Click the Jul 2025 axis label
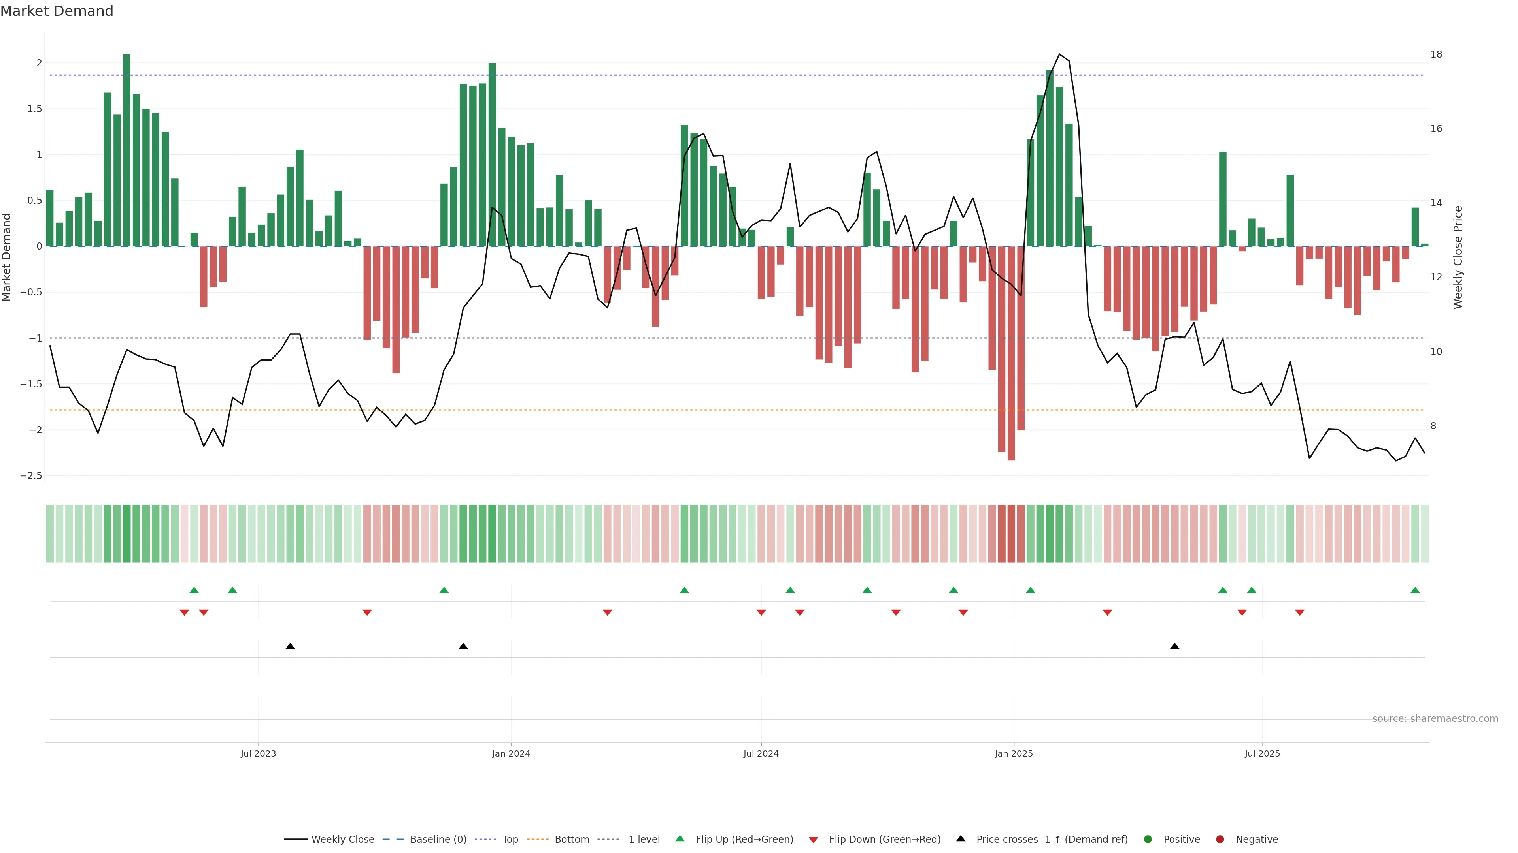The height and width of the screenshot is (853, 1518). pos(1262,753)
